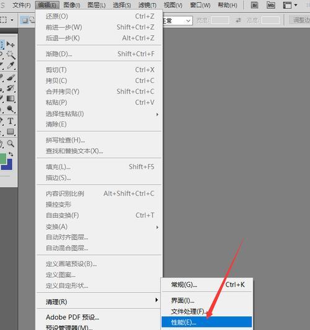Open the 图层(L) menu
310x330 pixels.
(97, 5)
